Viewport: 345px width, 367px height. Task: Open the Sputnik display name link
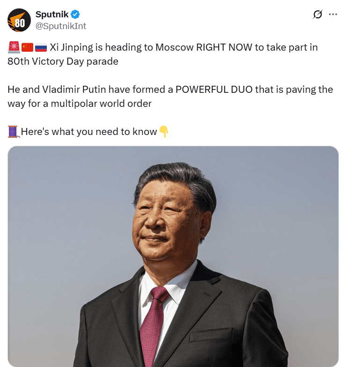tap(52, 15)
